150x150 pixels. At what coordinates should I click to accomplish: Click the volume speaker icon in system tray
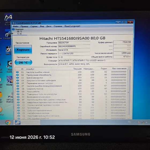tap(147, 122)
